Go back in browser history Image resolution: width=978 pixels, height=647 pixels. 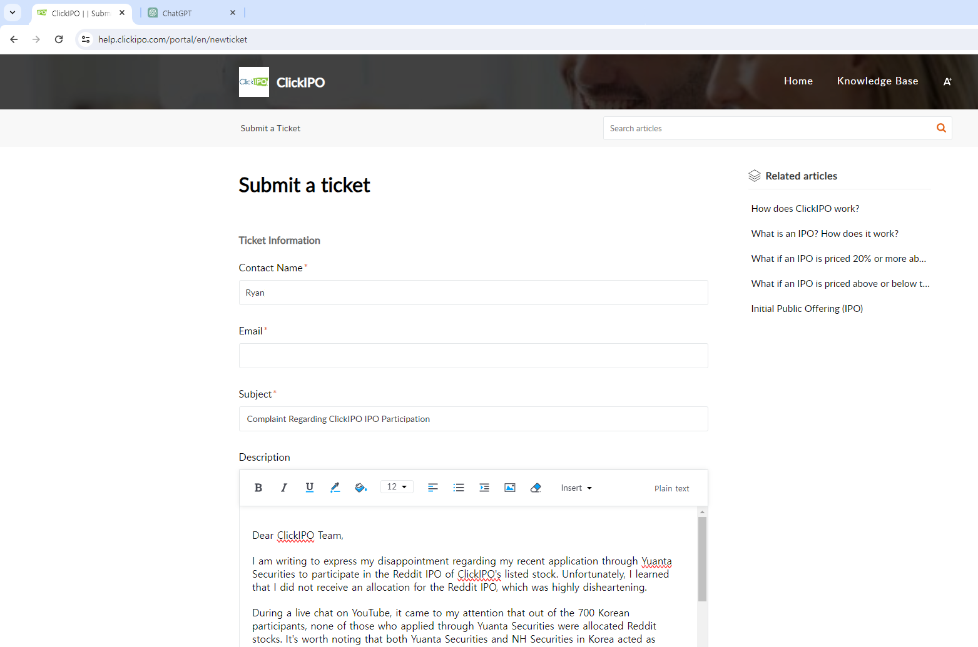14,39
